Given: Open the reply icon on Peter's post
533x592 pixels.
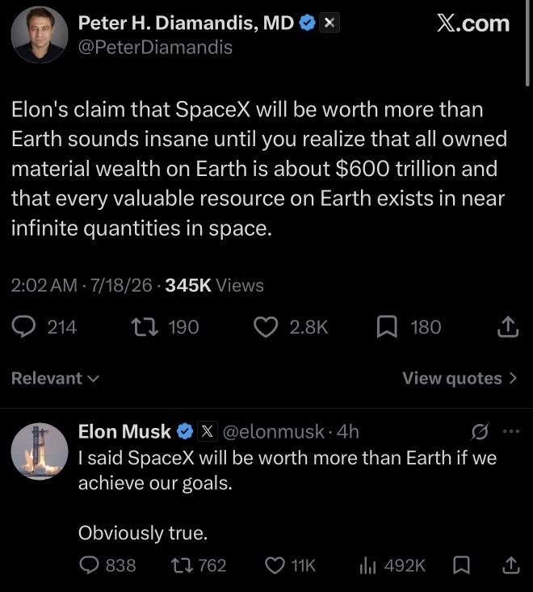Looking at the screenshot, I should click(x=23, y=327).
